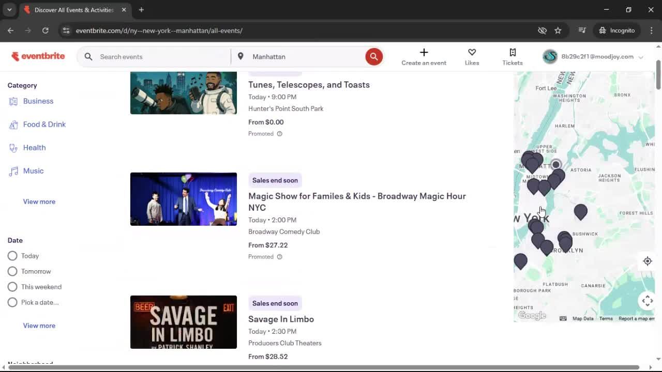This screenshot has width=662, height=372.
Task: View site information icon in address bar
Action: coord(66,30)
